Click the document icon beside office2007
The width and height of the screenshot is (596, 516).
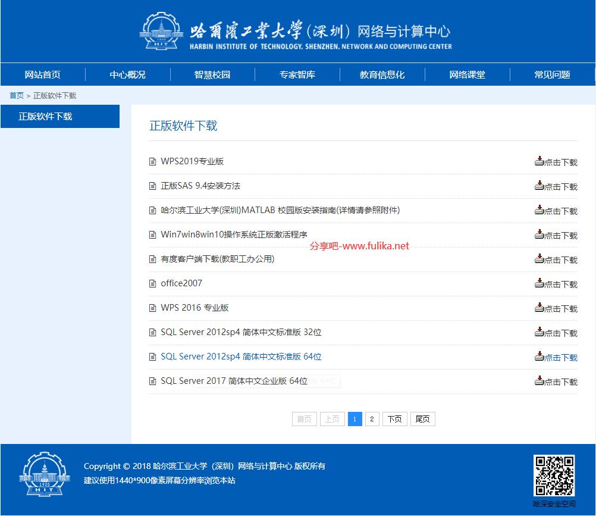point(152,284)
